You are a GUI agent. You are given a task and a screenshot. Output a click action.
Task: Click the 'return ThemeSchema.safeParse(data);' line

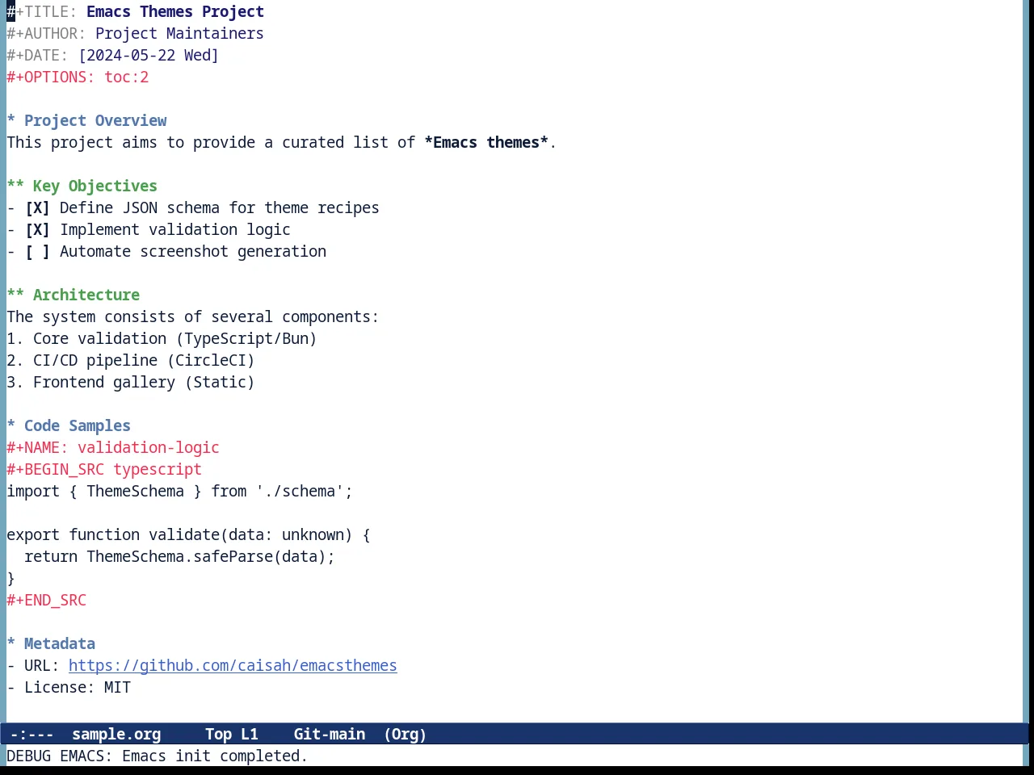point(179,556)
